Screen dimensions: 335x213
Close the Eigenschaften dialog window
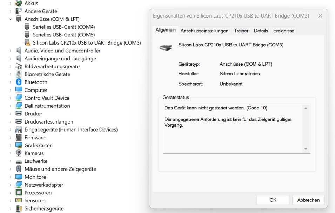coord(320,16)
